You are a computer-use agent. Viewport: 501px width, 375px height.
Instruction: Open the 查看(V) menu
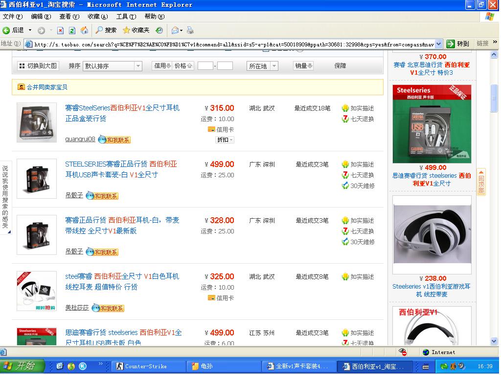pyautogui.click(x=69, y=17)
